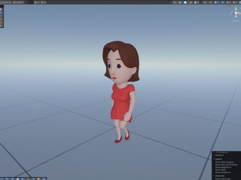Click the debug draw mode document icon
This screenshot has width=241, height=180.
195,2
